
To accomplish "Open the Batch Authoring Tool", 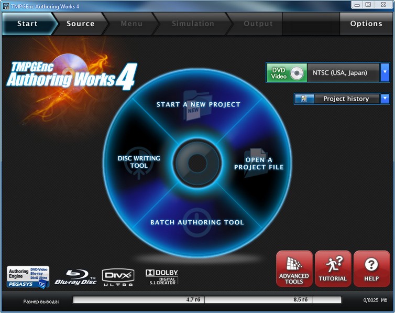I will (197, 222).
